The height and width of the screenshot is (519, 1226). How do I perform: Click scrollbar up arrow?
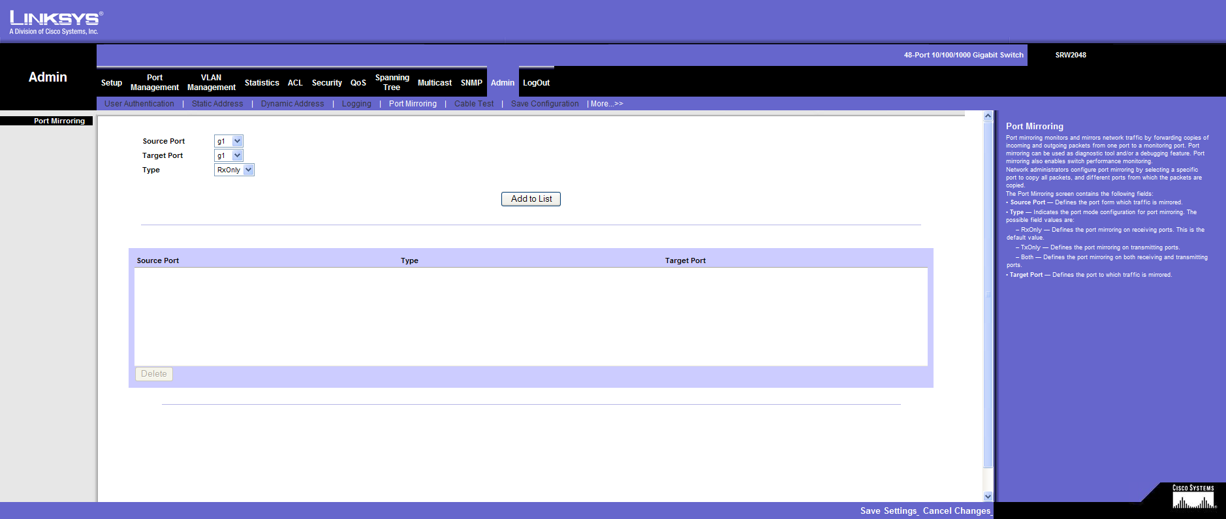click(x=988, y=116)
